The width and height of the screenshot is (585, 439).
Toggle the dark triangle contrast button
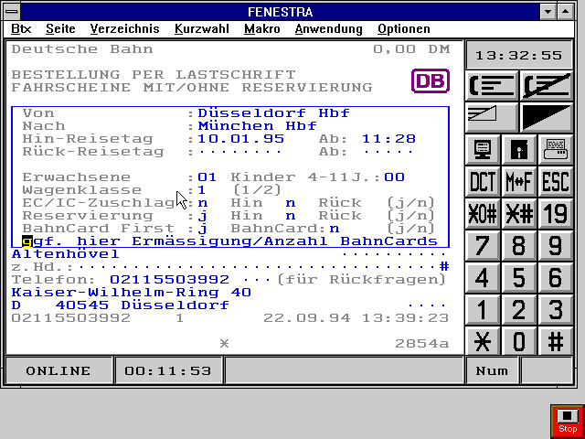(x=547, y=116)
